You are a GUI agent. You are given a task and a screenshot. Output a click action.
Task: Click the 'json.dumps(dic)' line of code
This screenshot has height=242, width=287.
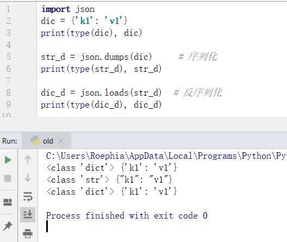coord(96,57)
